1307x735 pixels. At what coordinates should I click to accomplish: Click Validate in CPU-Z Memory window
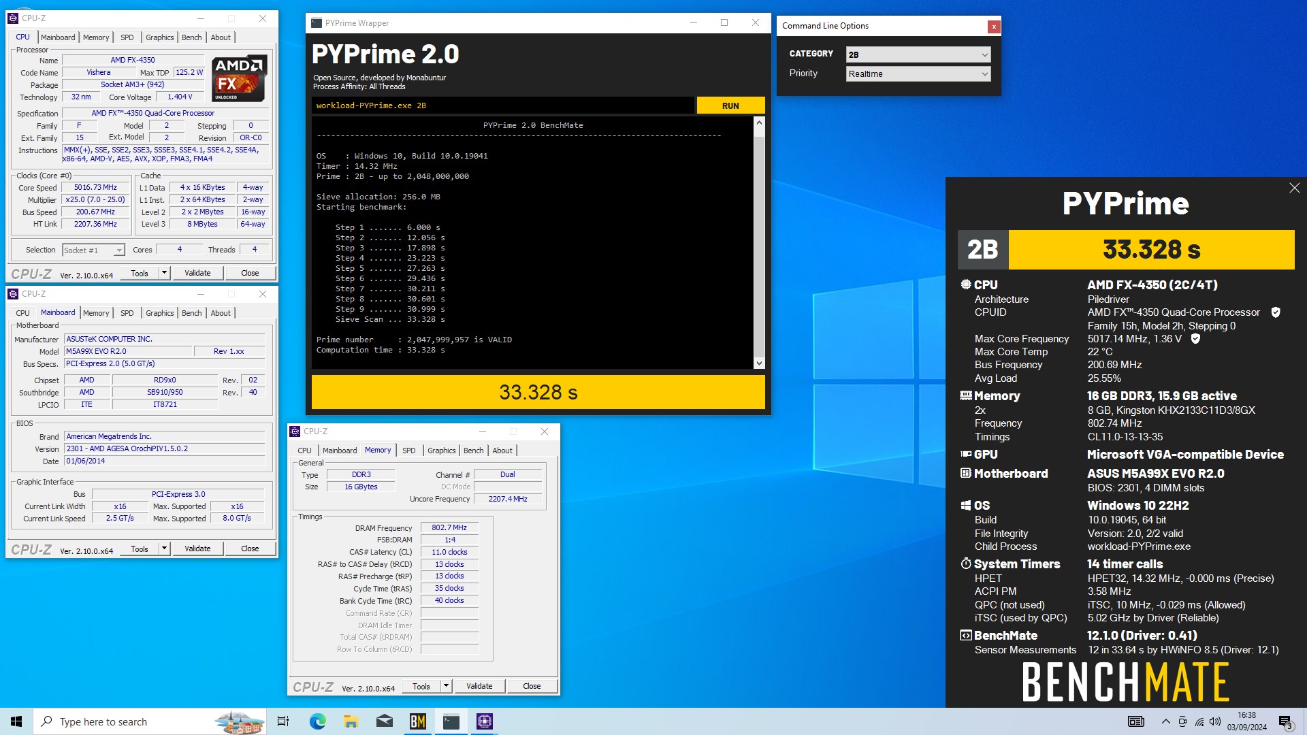tap(479, 686)
